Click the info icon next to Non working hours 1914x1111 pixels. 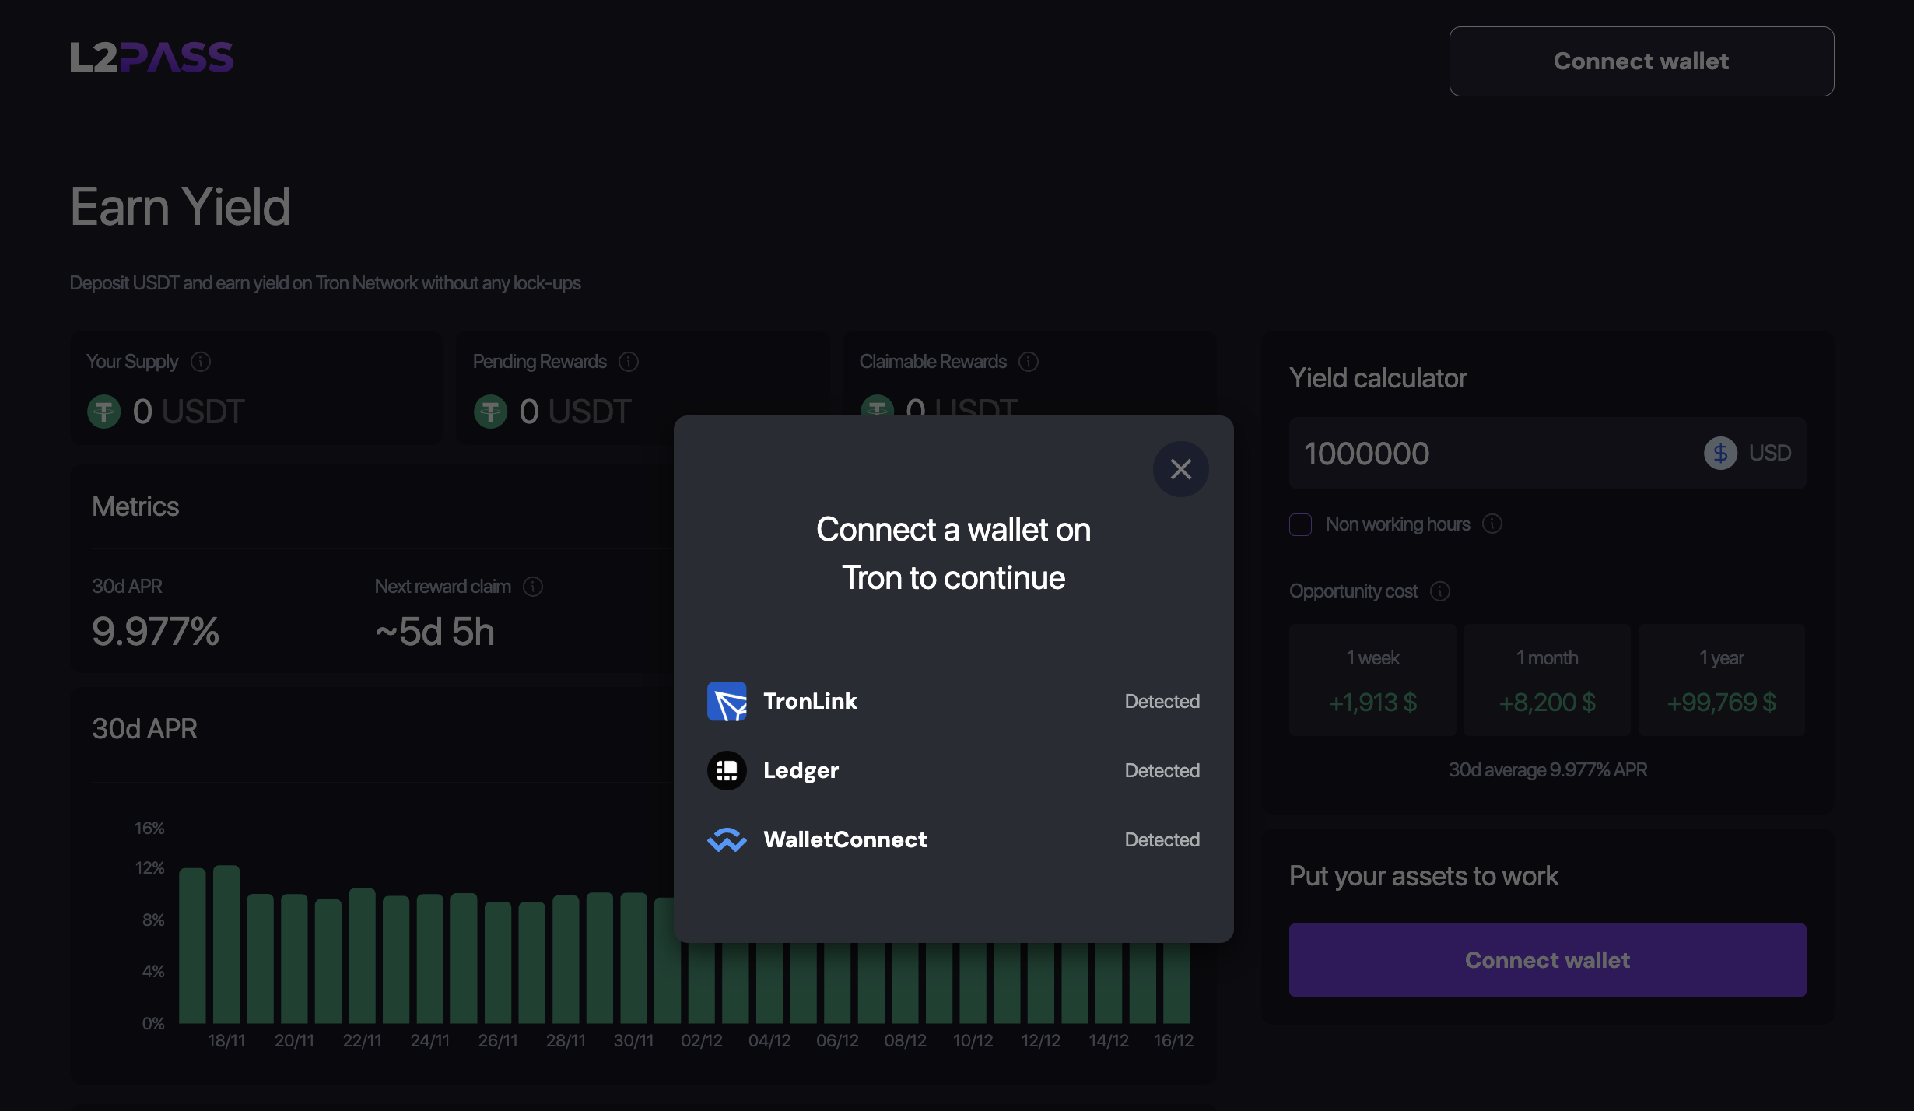pyautogui.click(x=1493, y=524)
